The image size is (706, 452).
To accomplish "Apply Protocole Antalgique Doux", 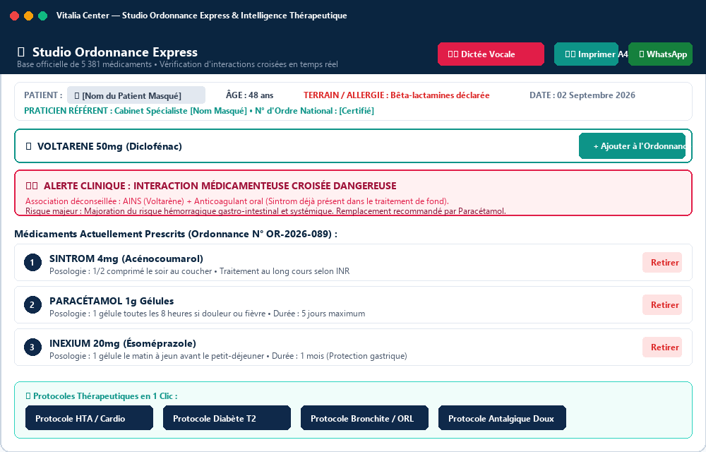I will tap(502, 418).
